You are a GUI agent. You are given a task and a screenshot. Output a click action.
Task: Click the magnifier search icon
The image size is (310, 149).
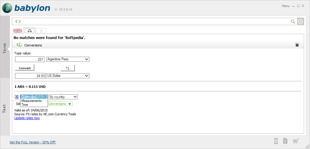293,22
